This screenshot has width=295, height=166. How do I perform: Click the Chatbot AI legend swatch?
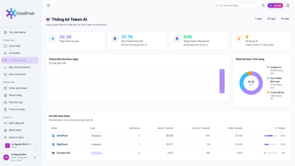coord(268,67)
